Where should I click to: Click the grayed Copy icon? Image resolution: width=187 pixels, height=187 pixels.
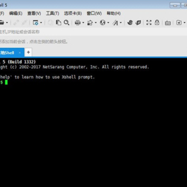tap(50, 22)
